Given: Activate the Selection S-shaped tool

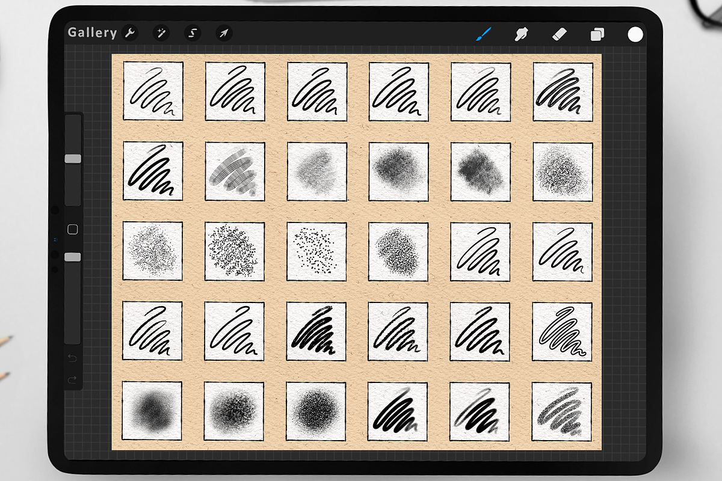Looking at the screenshot, I should [x=193, y=33].
